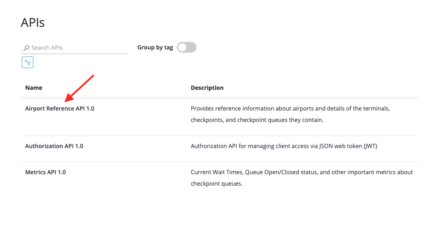431x225 pixels.
Task: Focus the Search APIs input field
Action: coord(79,48)
